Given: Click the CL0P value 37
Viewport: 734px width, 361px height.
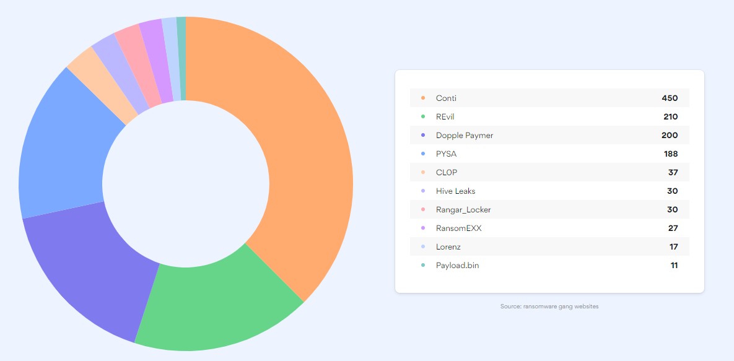Looking at the screenshot, I should [673, 172].
